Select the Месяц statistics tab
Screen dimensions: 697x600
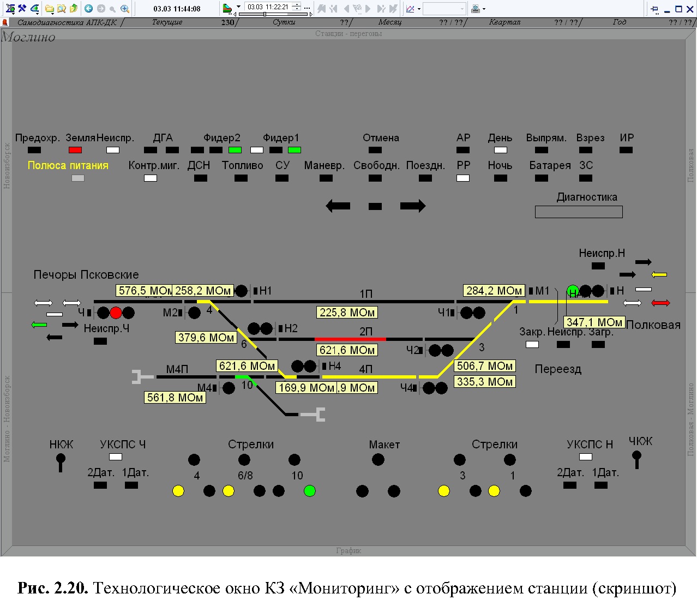point(390,22)
